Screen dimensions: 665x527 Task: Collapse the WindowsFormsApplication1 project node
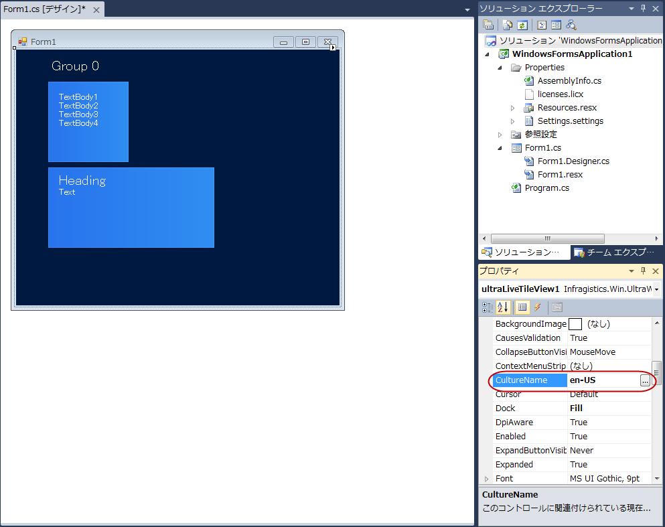487,54
